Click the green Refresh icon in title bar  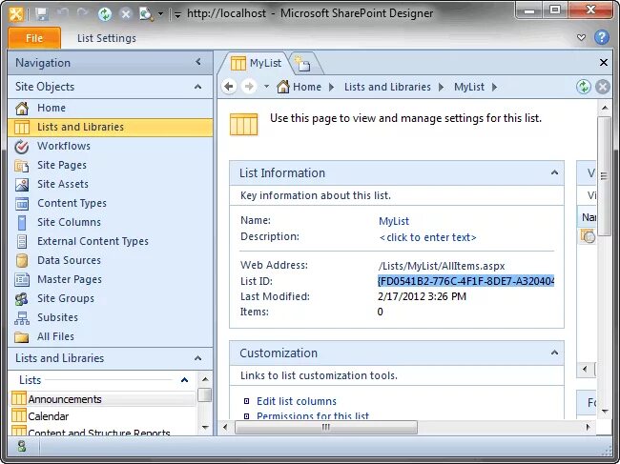click(105, 14)
